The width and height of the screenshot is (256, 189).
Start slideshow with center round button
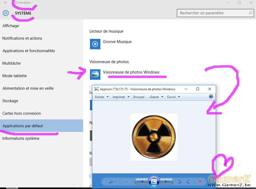point(154,181)
